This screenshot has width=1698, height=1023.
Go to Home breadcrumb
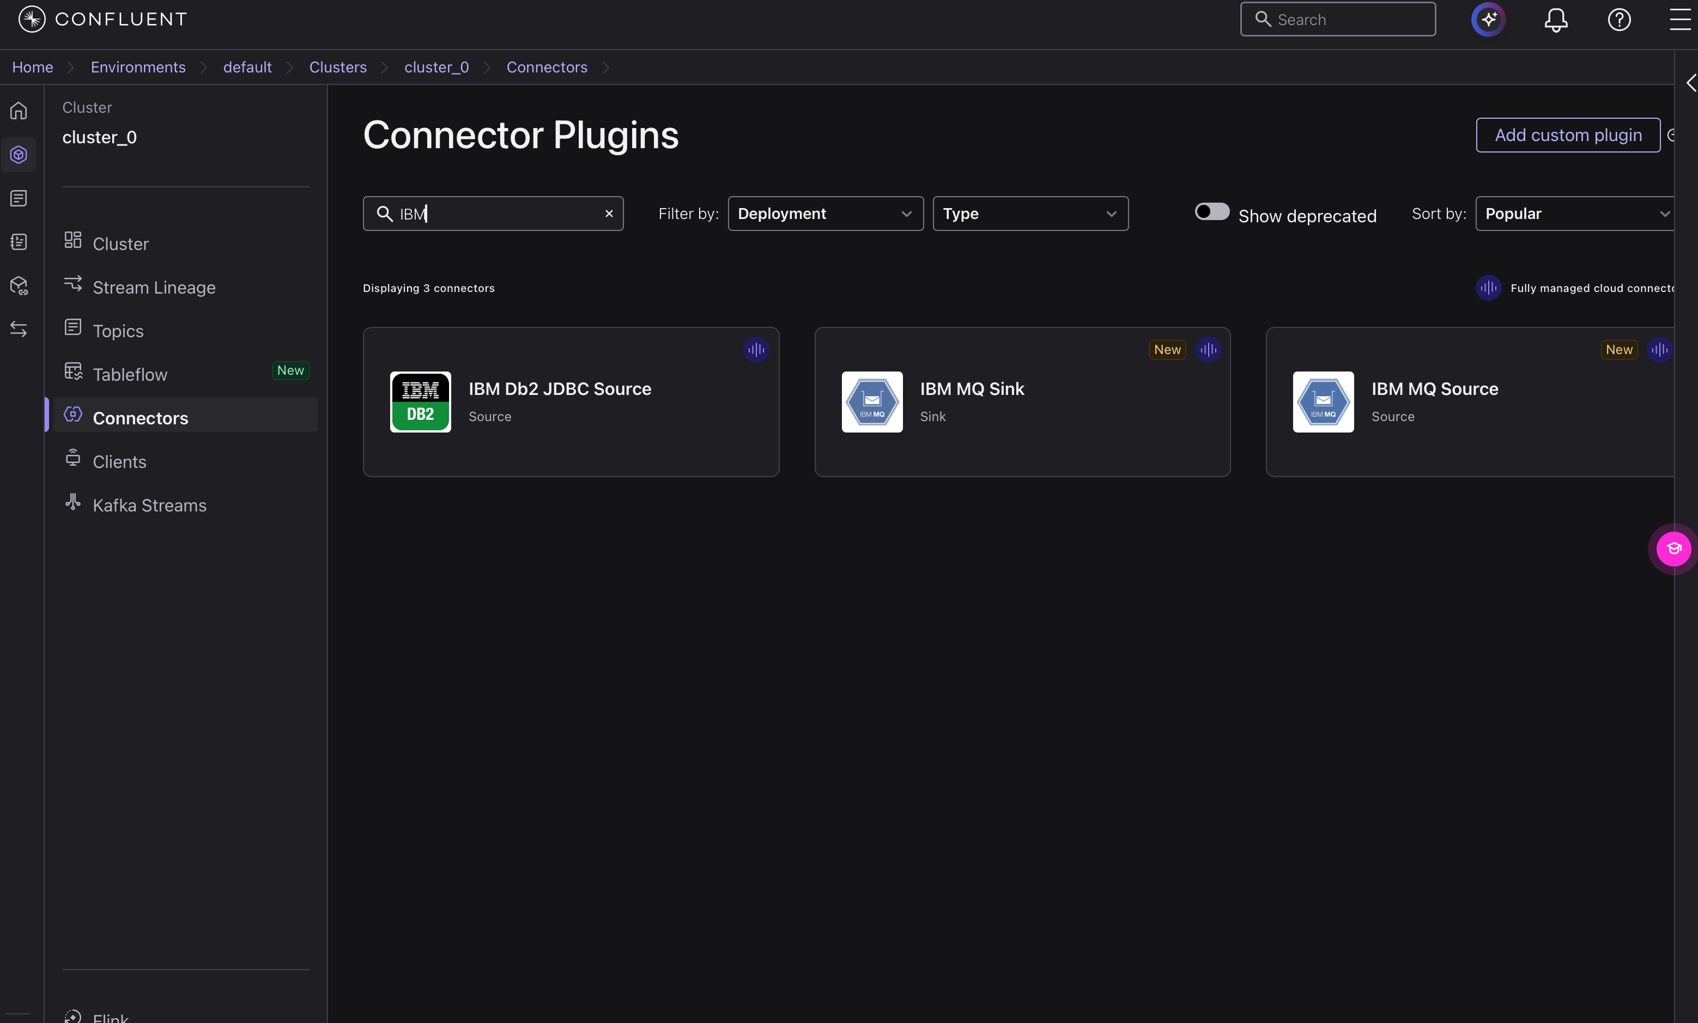(x=32, y=67)
